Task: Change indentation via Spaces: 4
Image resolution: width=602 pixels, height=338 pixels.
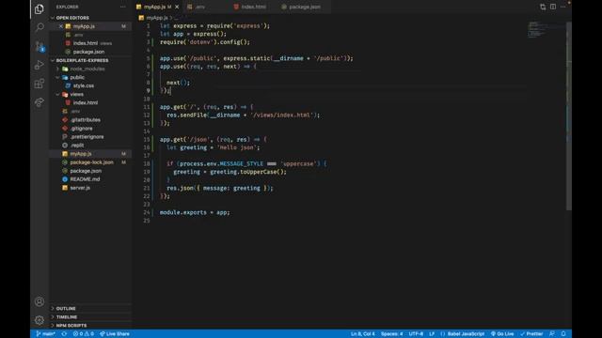Action: coord(391,334)
